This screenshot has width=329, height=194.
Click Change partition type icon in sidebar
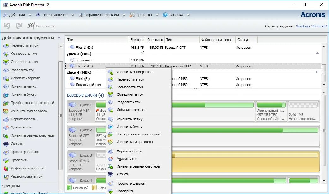tap(6, 111)
